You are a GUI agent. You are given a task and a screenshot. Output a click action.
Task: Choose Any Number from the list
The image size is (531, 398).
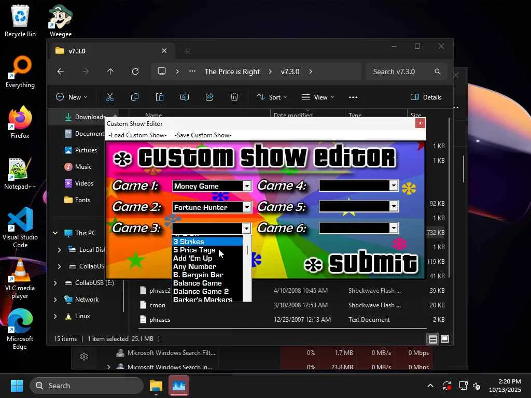(207, 267)
